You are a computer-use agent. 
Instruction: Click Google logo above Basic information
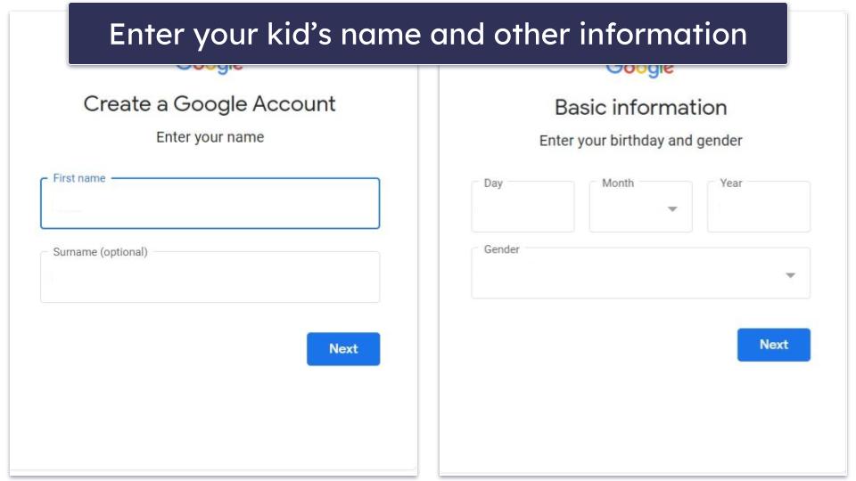point(640,69)
